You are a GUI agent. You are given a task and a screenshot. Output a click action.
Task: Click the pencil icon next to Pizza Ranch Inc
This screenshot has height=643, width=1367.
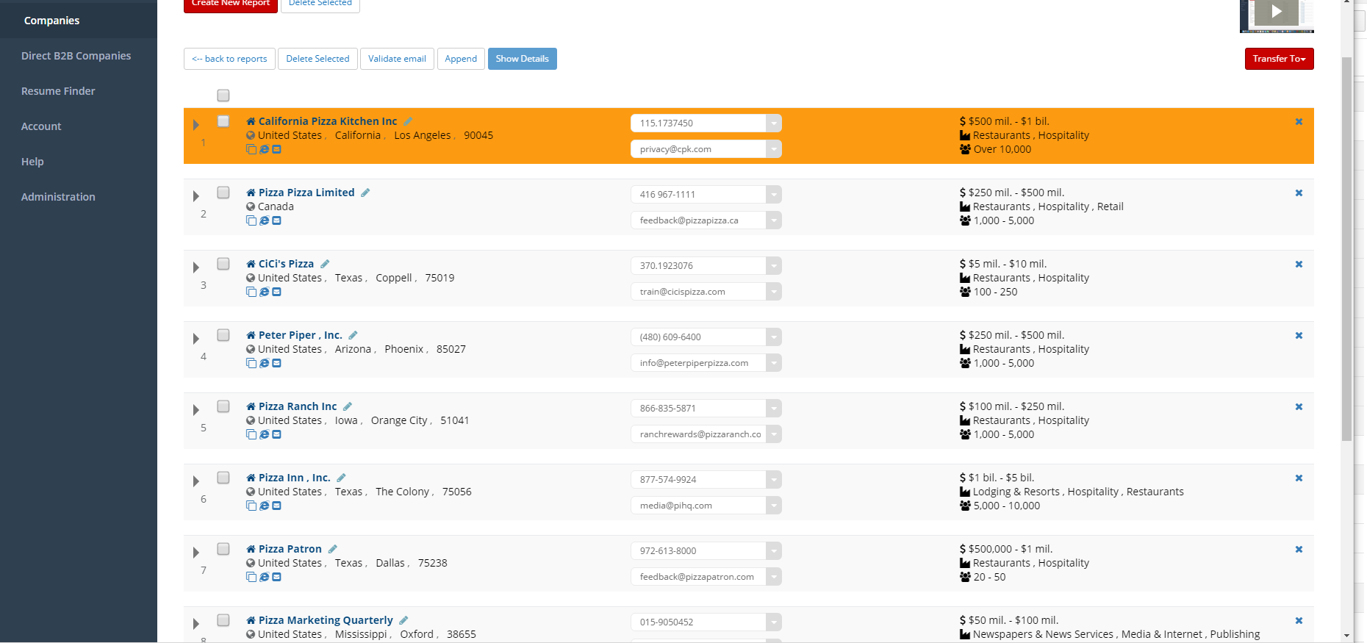click(x=348, y=406)
